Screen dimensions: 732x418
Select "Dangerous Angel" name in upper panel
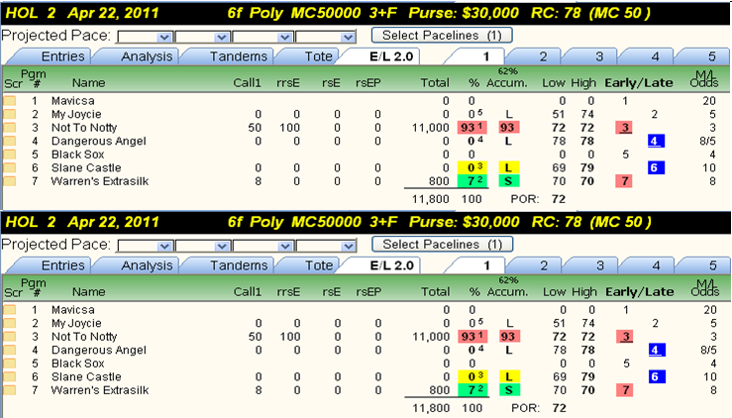coord(98,141)
